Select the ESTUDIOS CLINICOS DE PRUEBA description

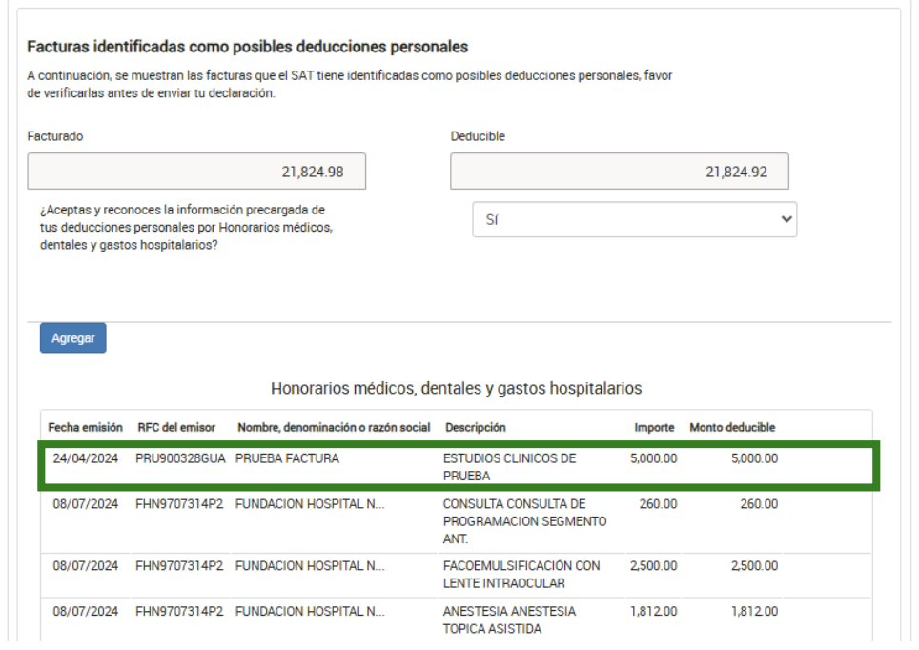[x=509, y=466]
